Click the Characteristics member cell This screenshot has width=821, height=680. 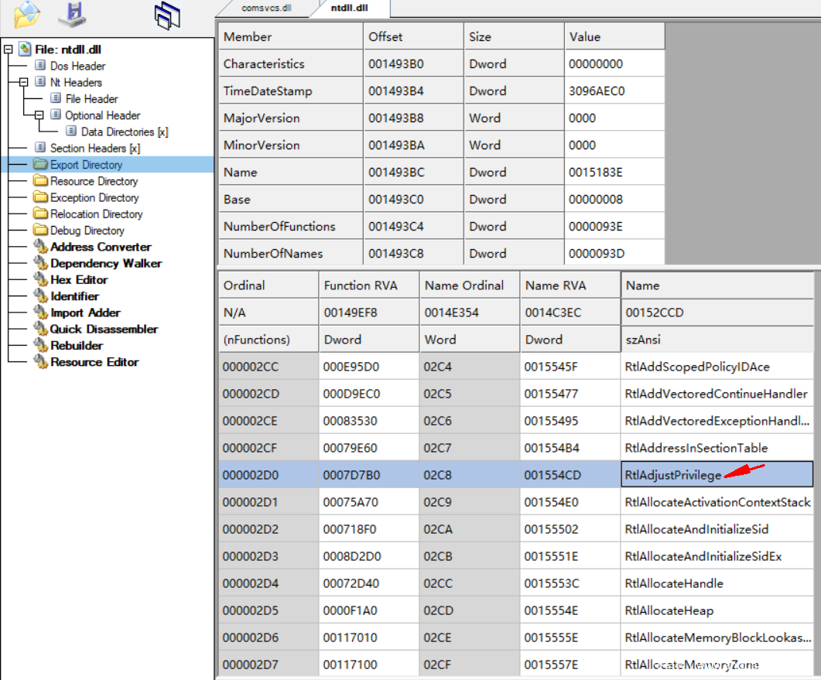[290, 64]
